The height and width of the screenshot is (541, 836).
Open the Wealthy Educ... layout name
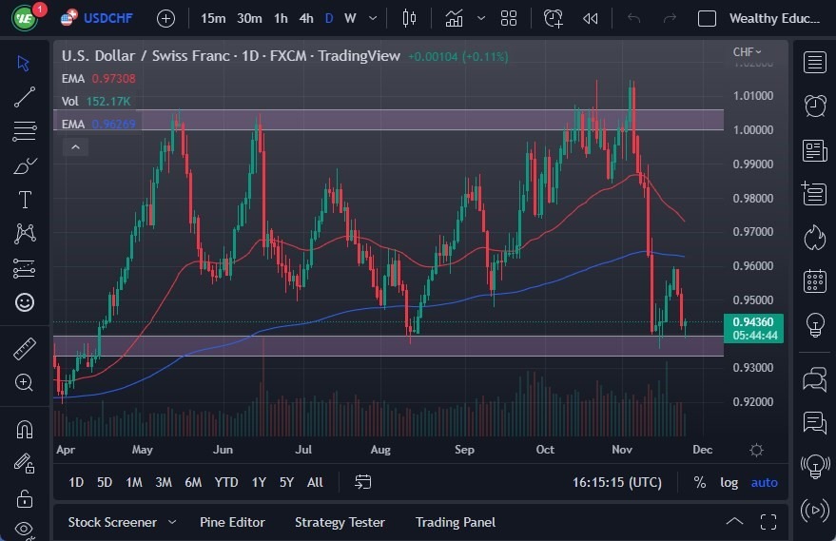pos(774,19)
